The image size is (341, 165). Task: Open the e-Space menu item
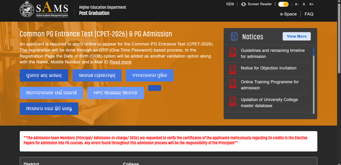click(x=288, y=14)
